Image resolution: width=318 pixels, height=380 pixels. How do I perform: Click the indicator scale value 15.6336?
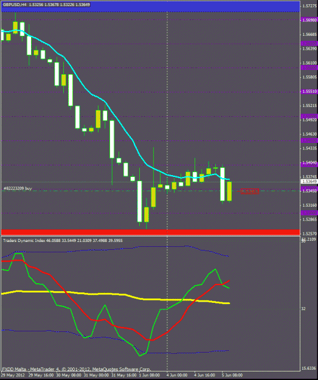pos(309,368)
